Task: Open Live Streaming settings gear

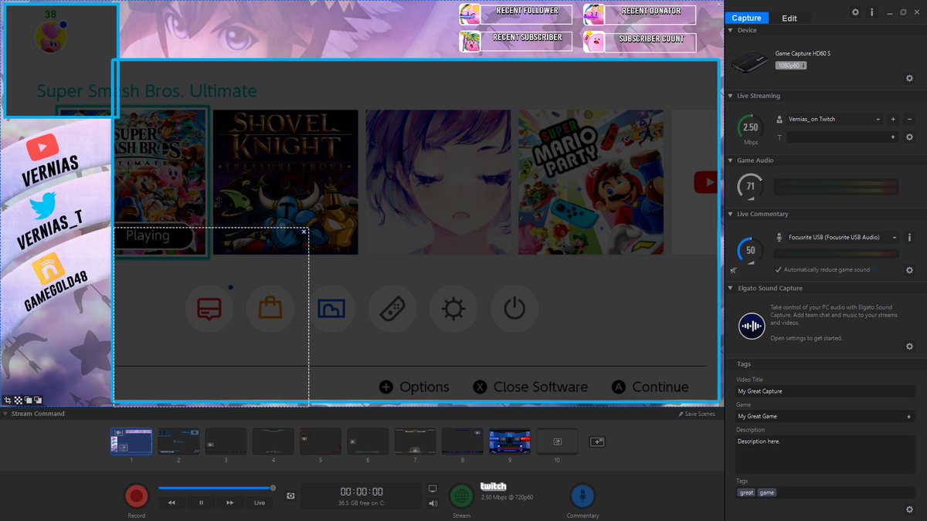Action: coord(909,137)
